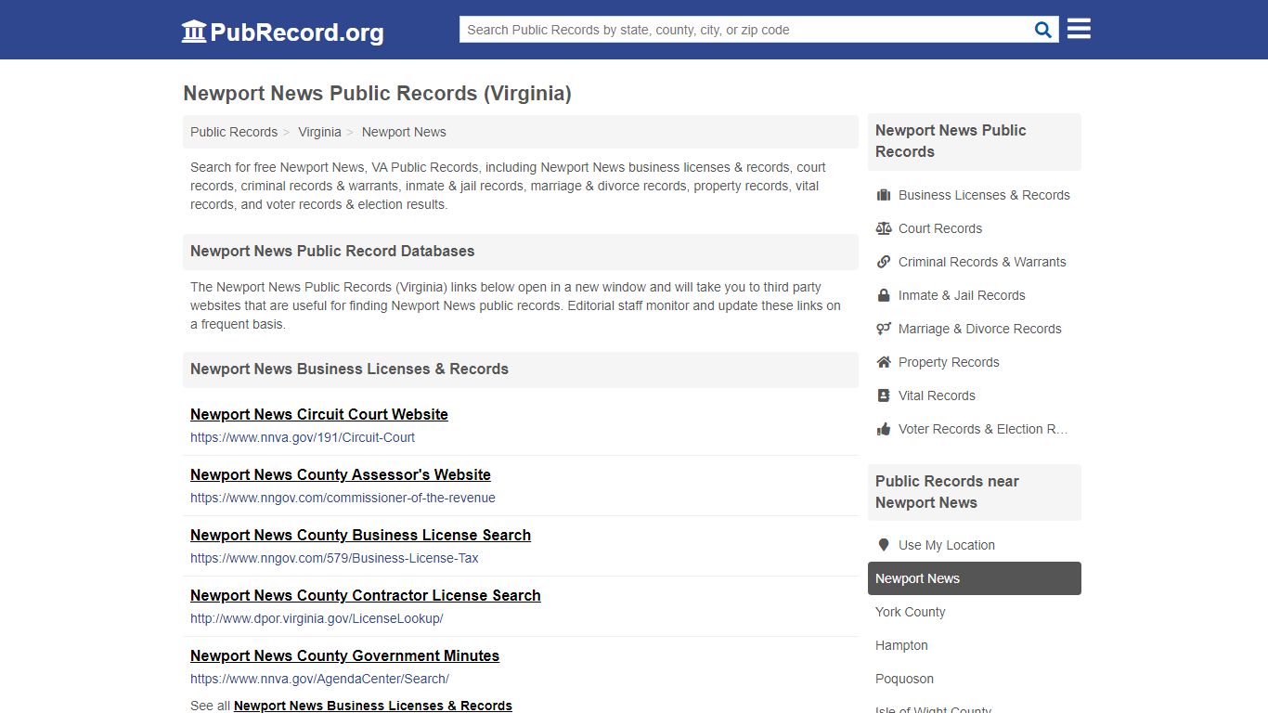Screen dimensions: 1268x713
Task: Click the gender symbols icon beside Marriage & Divorce Records
Action: tap(884, 329)
